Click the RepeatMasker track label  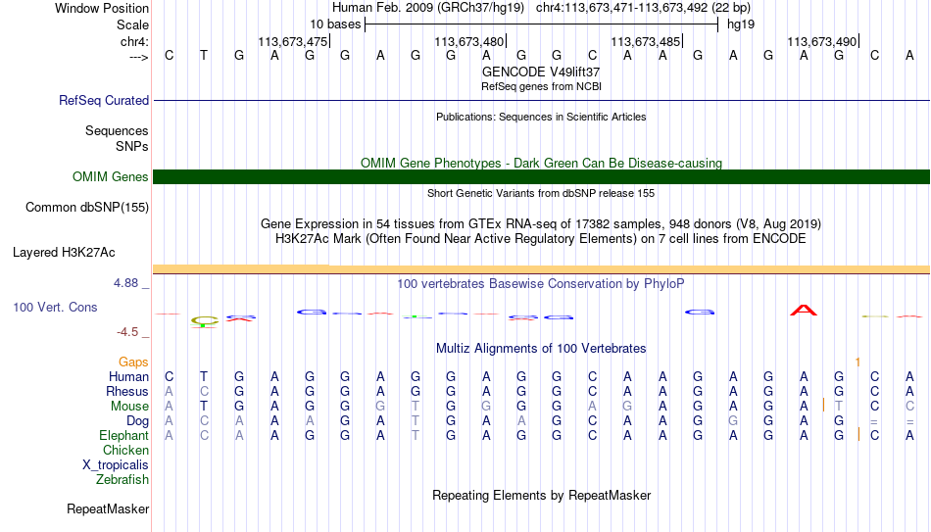(108, 508)
